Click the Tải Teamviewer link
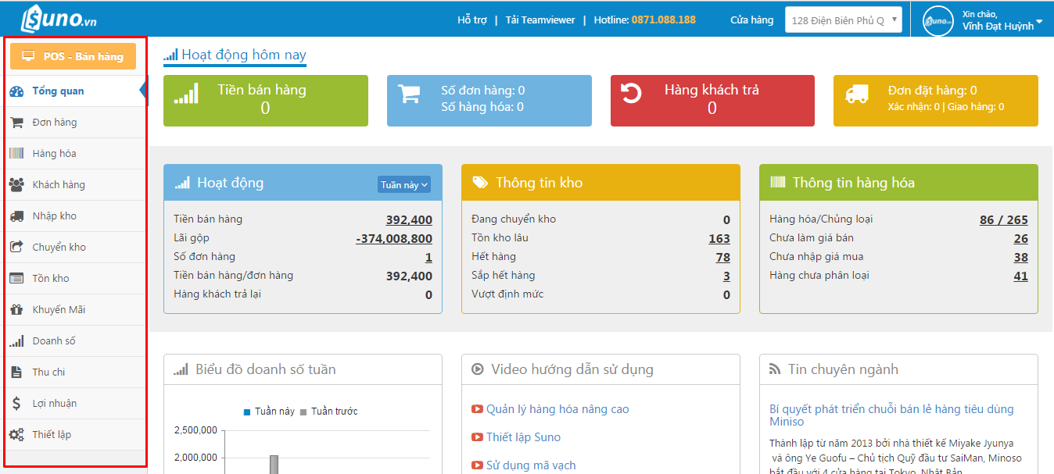This screenshot has width=1054, height=474. tap(539, 20)
